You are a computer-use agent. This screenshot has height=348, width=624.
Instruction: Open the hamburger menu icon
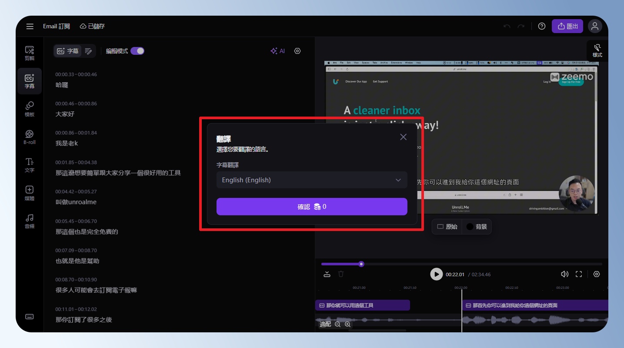tap(30, 27)
